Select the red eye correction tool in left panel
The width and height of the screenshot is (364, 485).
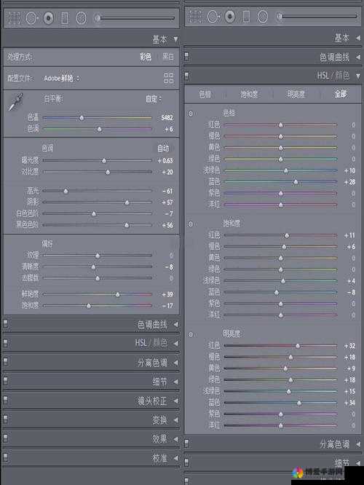coord(48,18)
